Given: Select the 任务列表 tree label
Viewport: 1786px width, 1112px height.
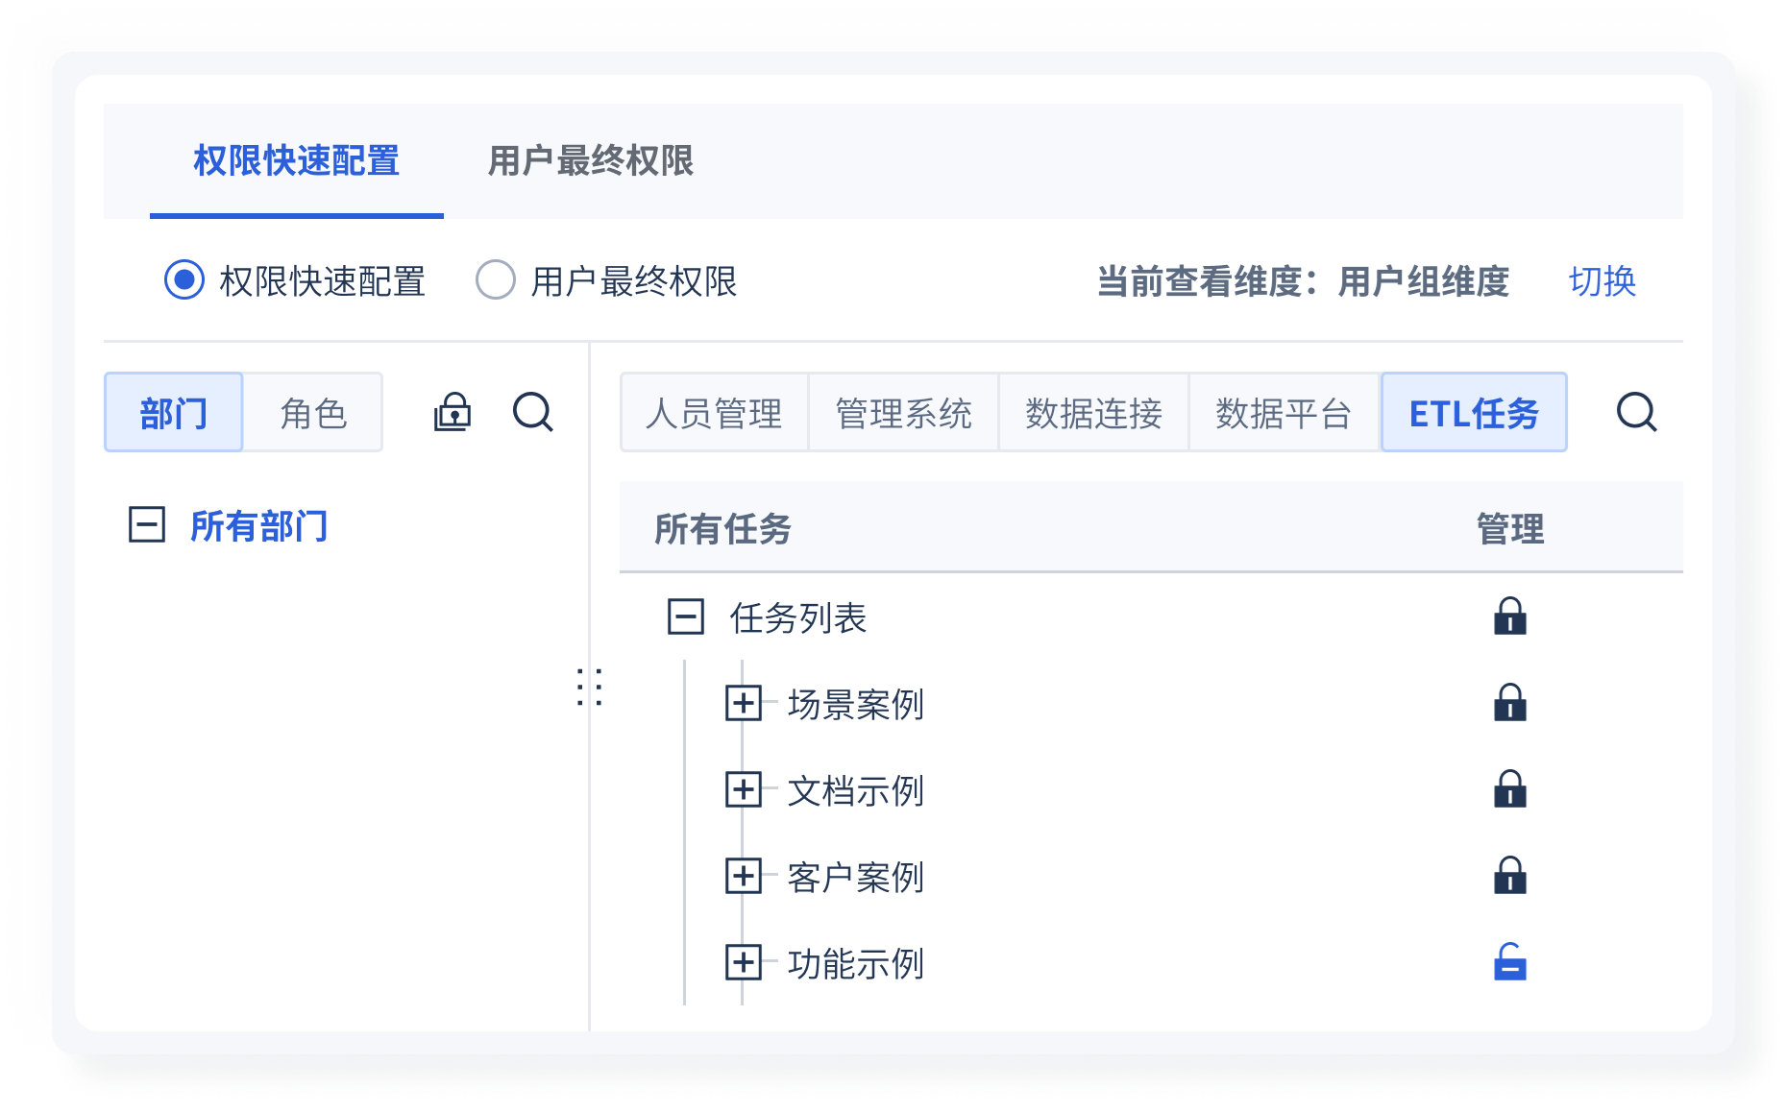Looking at the screenshot, I should (798, 617).
